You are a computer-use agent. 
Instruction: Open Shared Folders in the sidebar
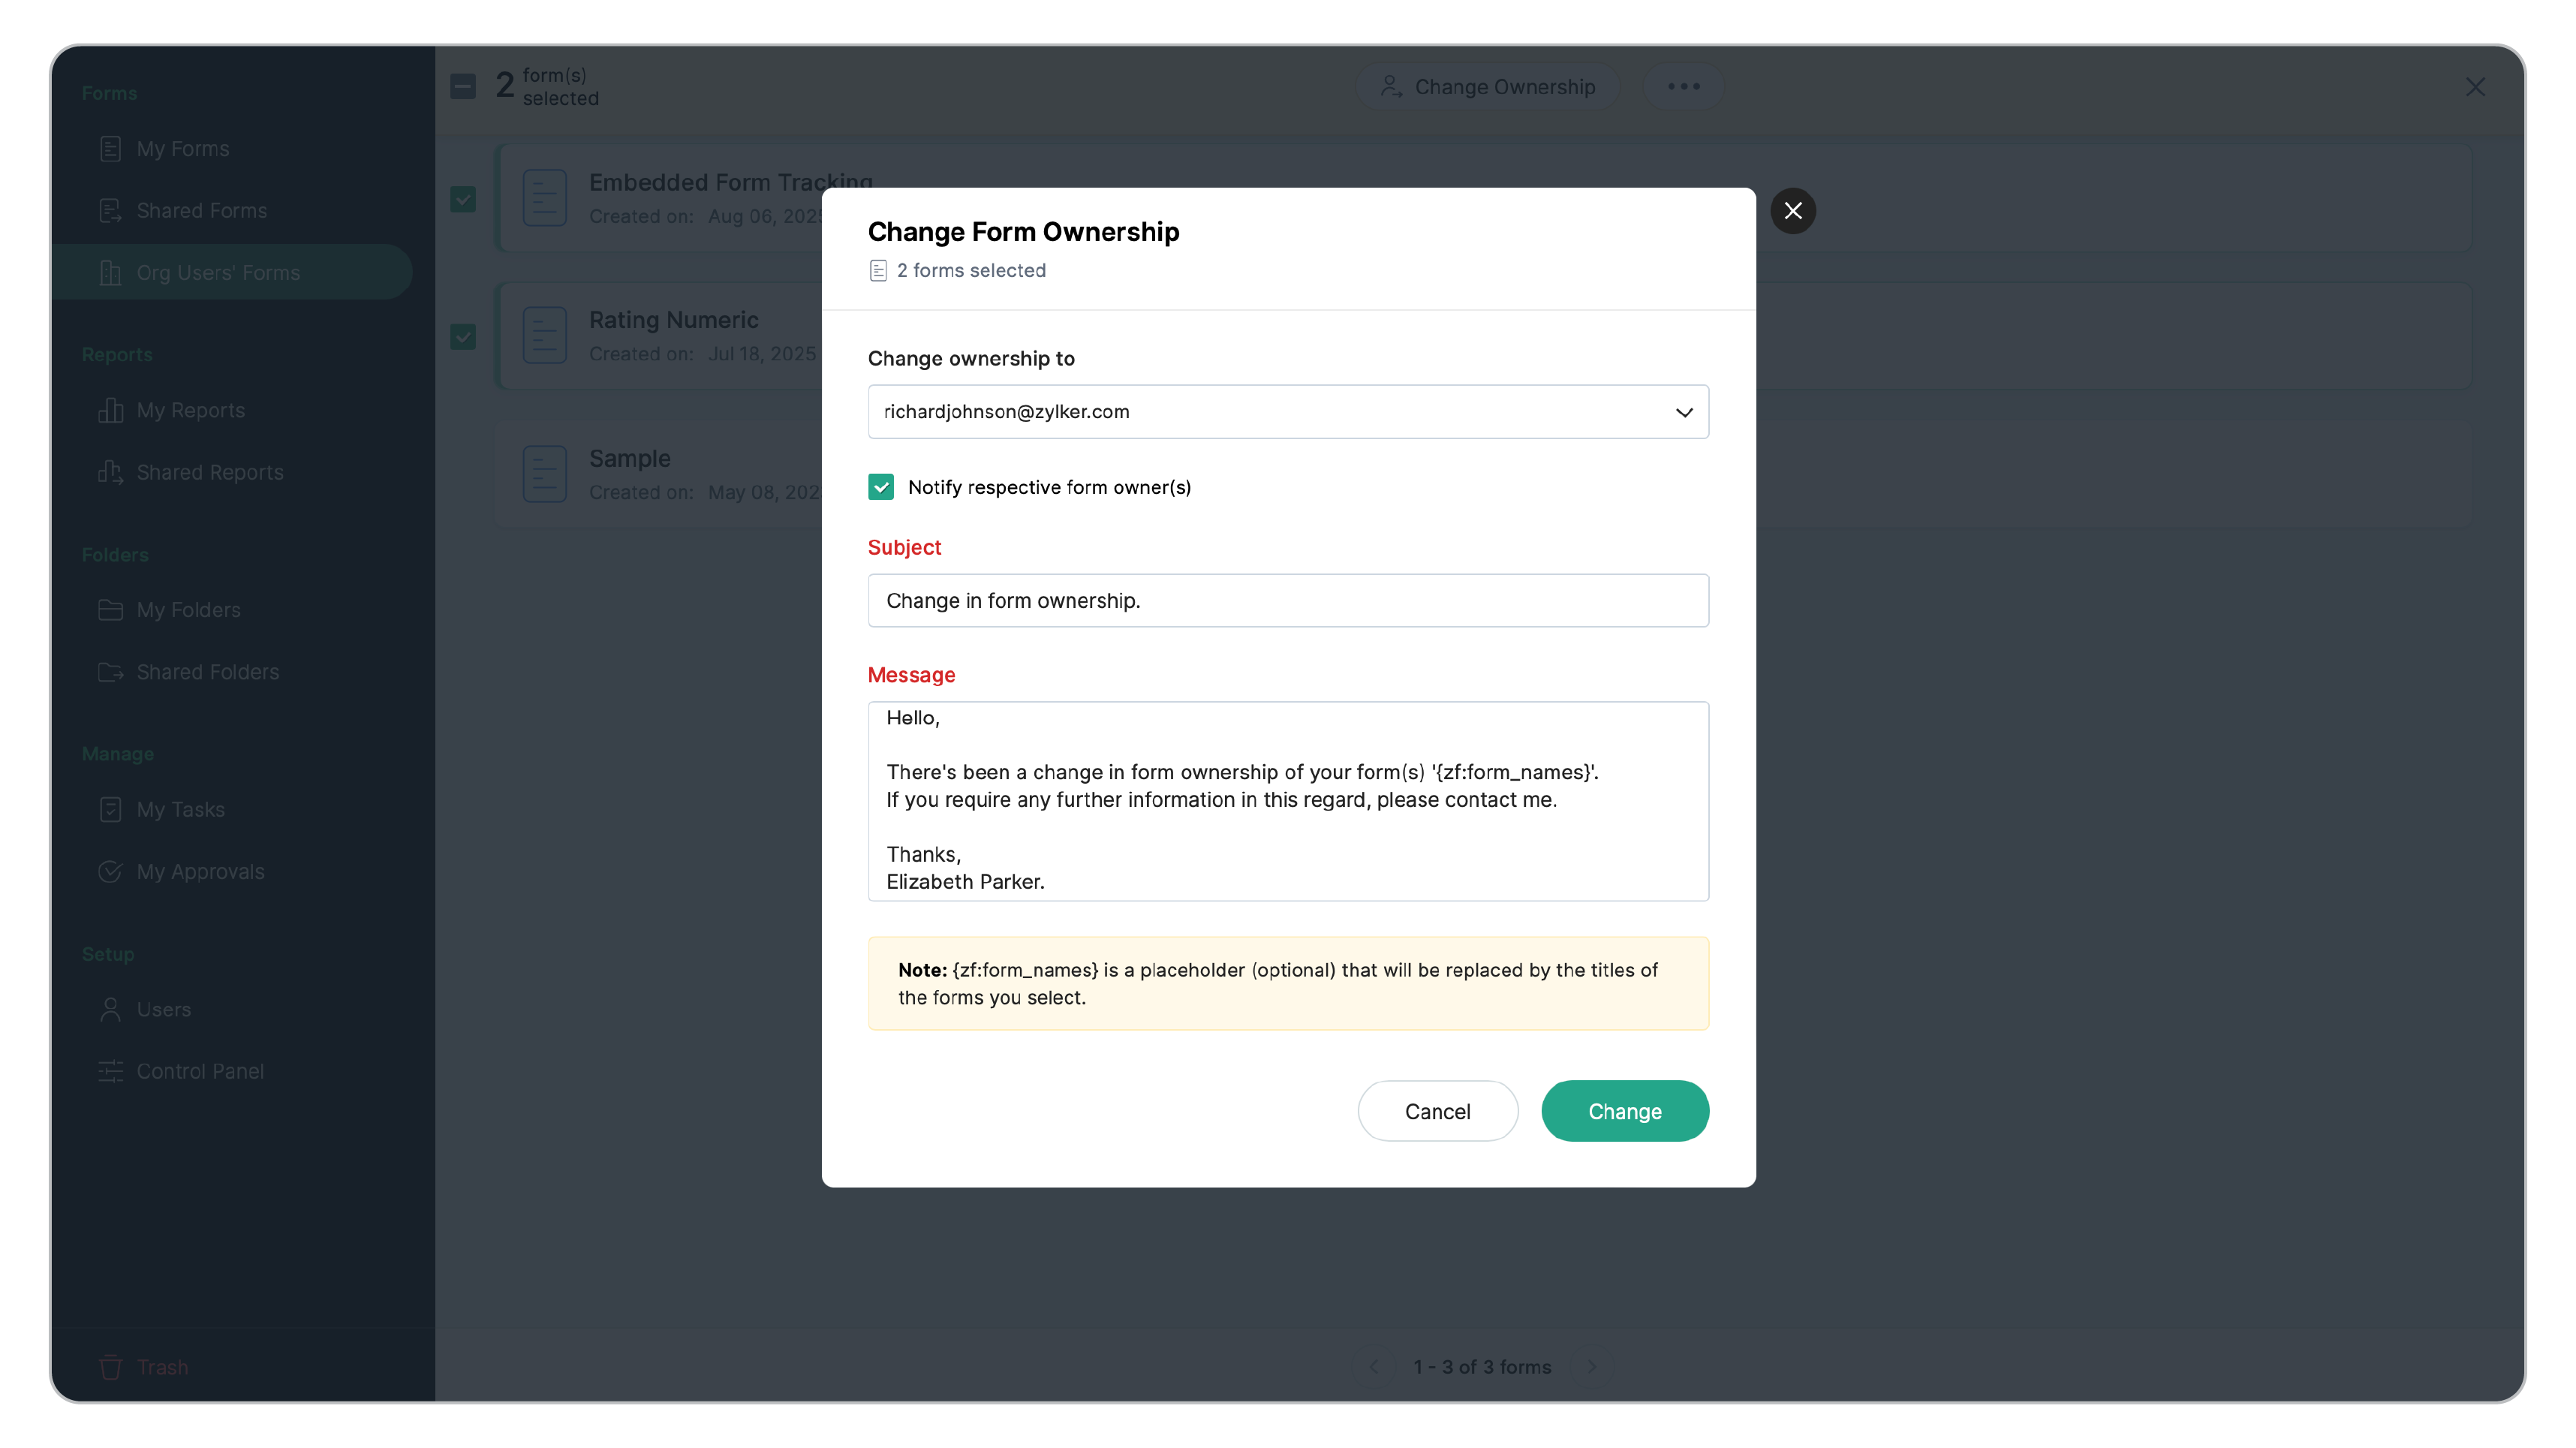207,672
